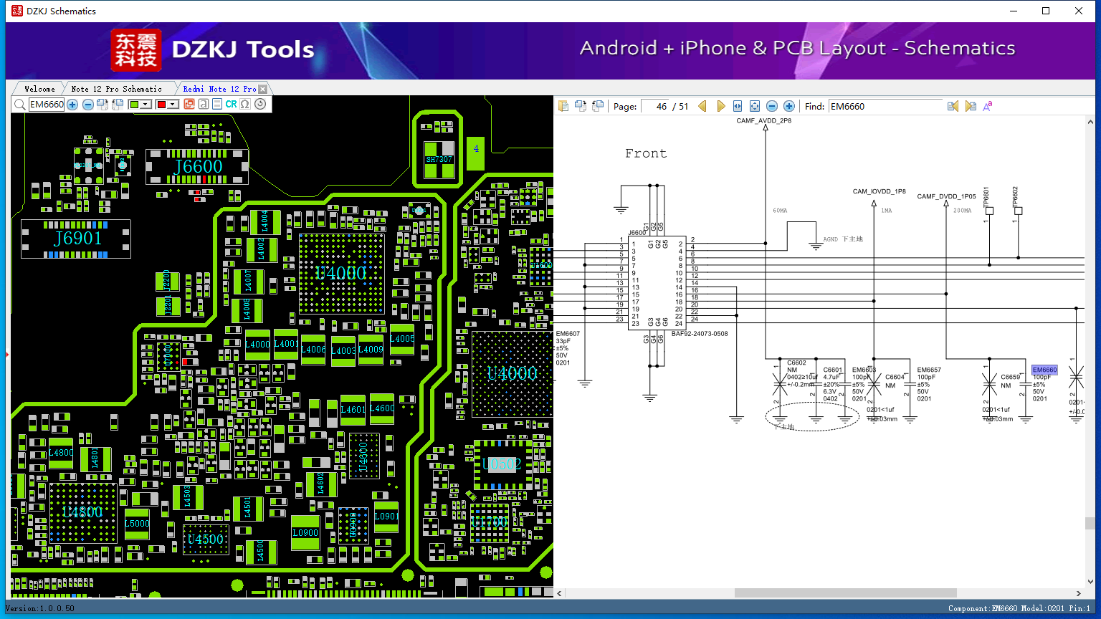
Task: Click the schematic horizontal scrollbar thumb
Action: [x=846, y=593]
